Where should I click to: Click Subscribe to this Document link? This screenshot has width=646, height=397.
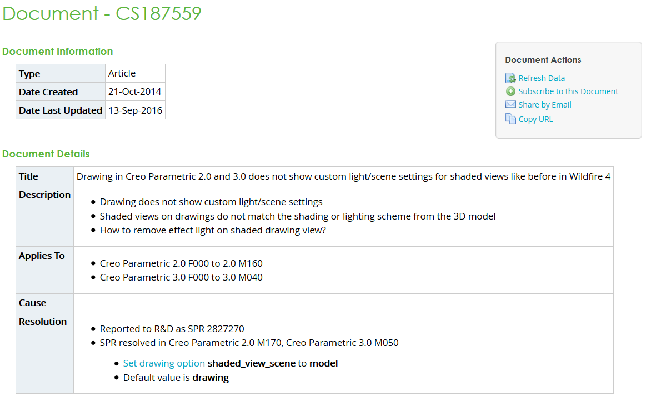pyautogui.click(x=568, y=91)
